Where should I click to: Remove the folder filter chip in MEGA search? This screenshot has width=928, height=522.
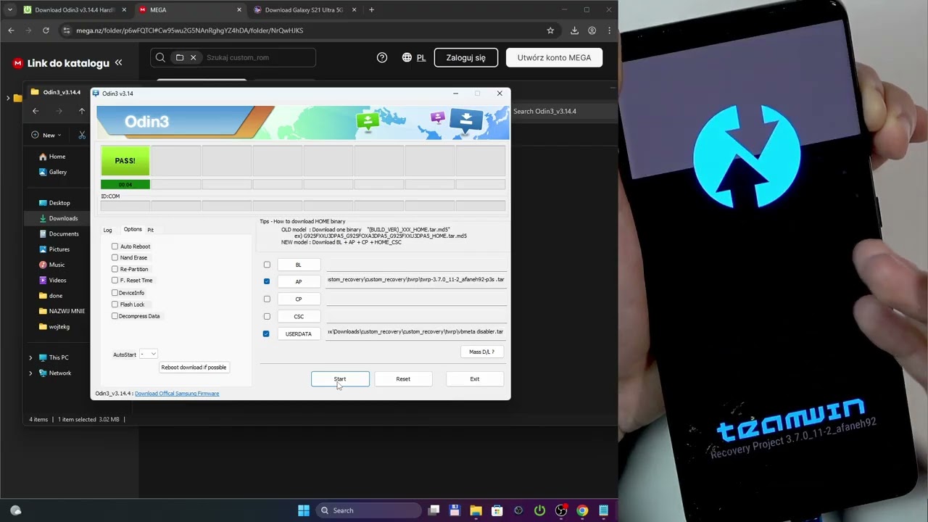(193, 57)
